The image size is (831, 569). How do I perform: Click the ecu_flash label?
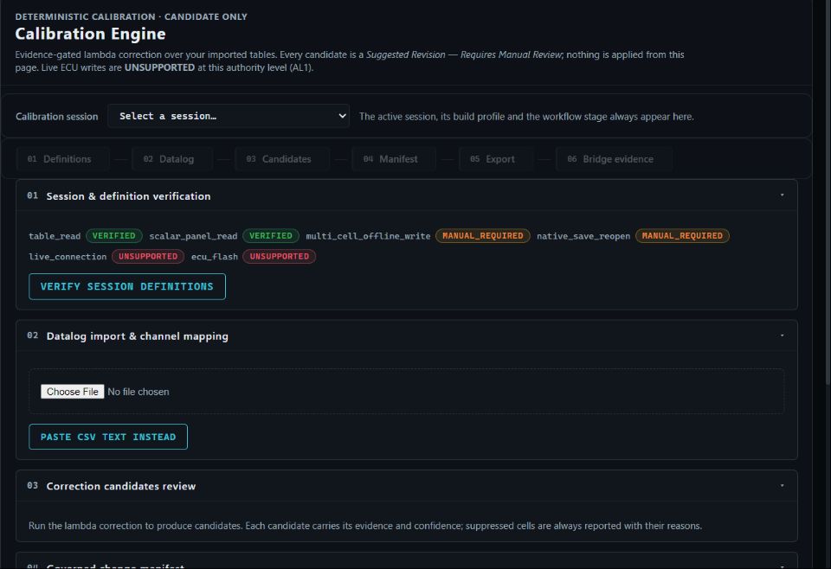coord(215,257)
